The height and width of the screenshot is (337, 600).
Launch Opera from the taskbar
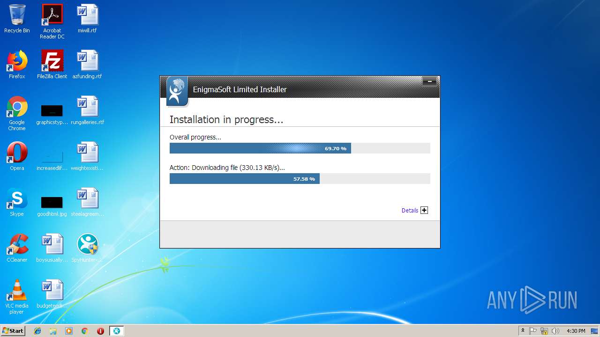[x=100, y=331]
